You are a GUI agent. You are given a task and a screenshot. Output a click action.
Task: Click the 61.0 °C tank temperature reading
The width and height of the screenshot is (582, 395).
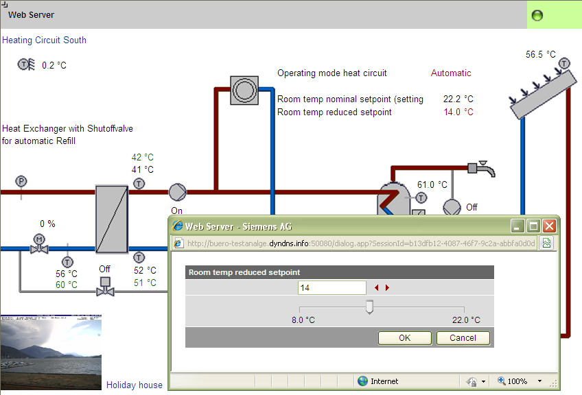pyautogui.click(x=432, y=184)
